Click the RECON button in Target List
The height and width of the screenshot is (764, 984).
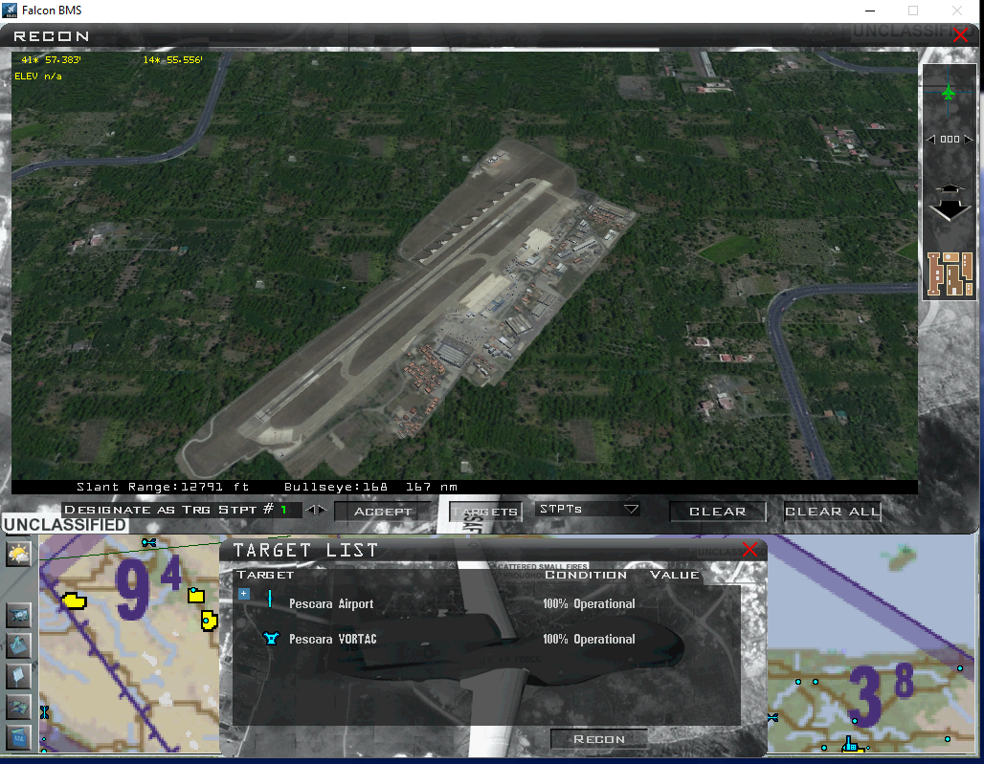pyautogui.click(x=598, y=739)
